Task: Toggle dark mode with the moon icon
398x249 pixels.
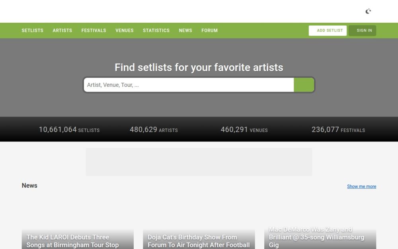Action: (368, 11)
